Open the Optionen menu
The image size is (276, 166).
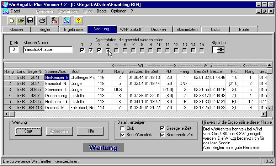[x=118, y=11]
